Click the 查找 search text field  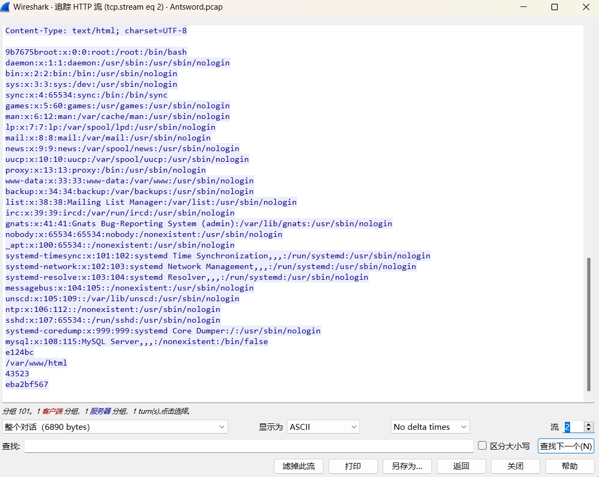point(249,446)
